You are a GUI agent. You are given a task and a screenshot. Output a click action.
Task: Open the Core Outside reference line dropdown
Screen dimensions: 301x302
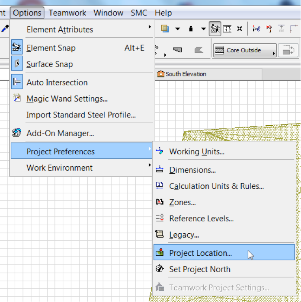pyautogui.click(x=245, y=50)
